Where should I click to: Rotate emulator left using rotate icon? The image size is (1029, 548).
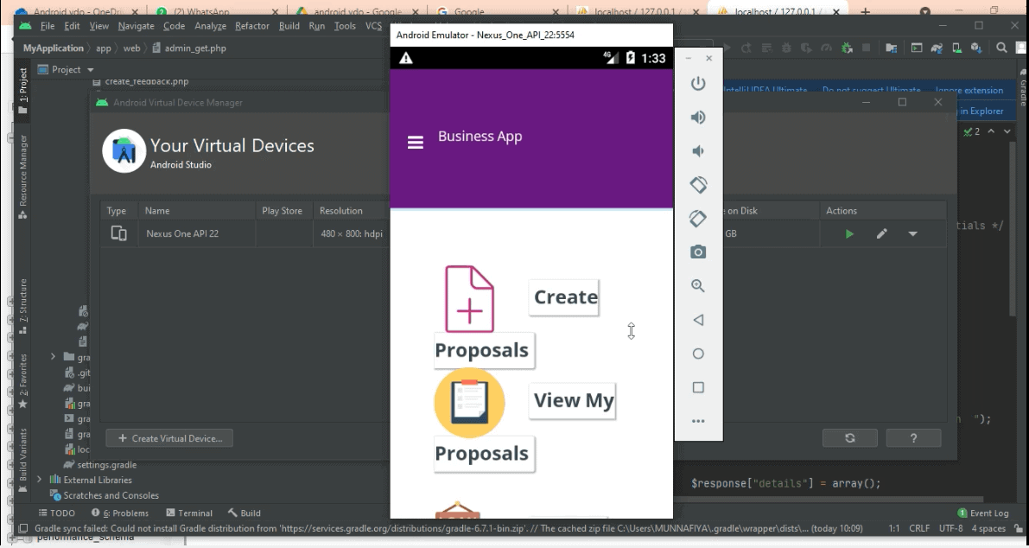[x=698, y=185]
